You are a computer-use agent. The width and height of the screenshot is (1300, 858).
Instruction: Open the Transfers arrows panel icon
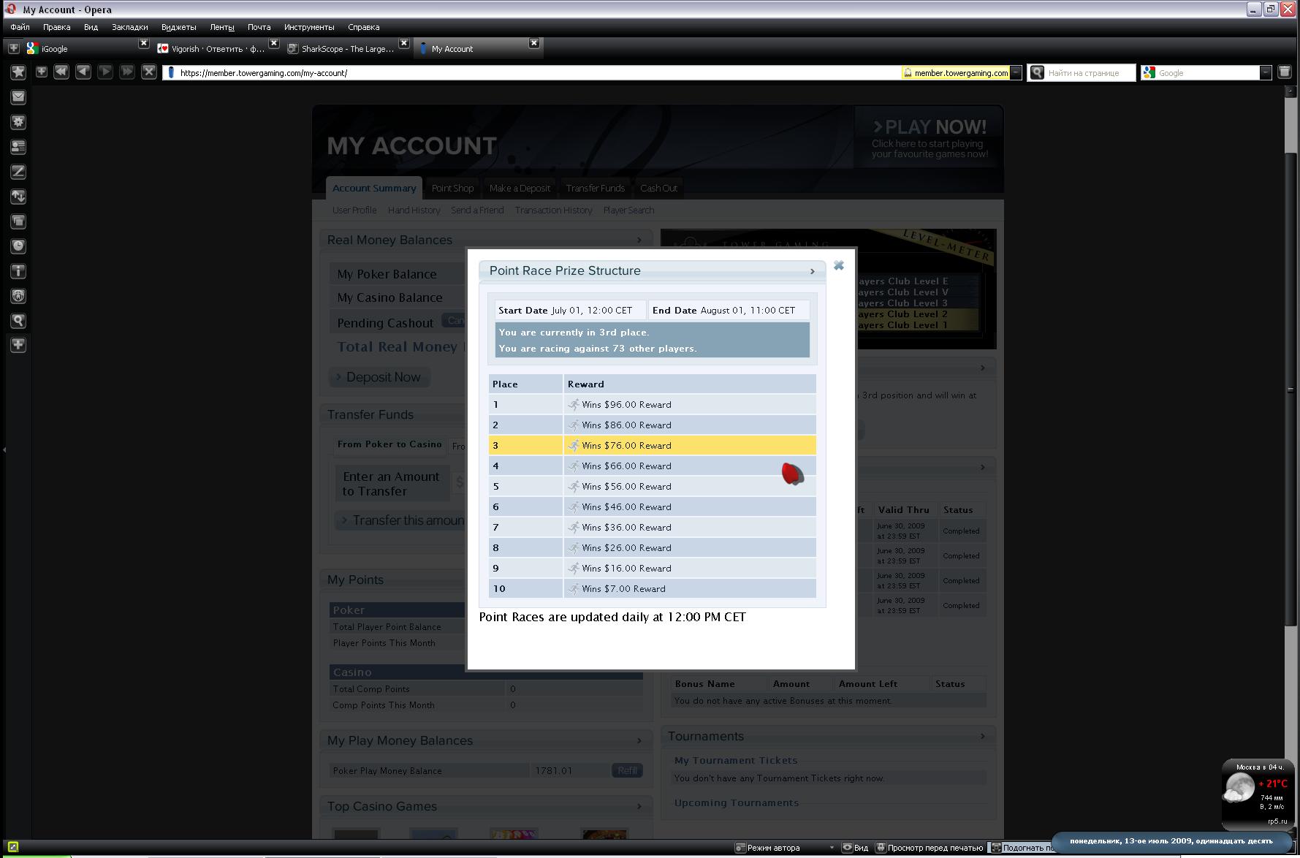click(x=18, y=197)
